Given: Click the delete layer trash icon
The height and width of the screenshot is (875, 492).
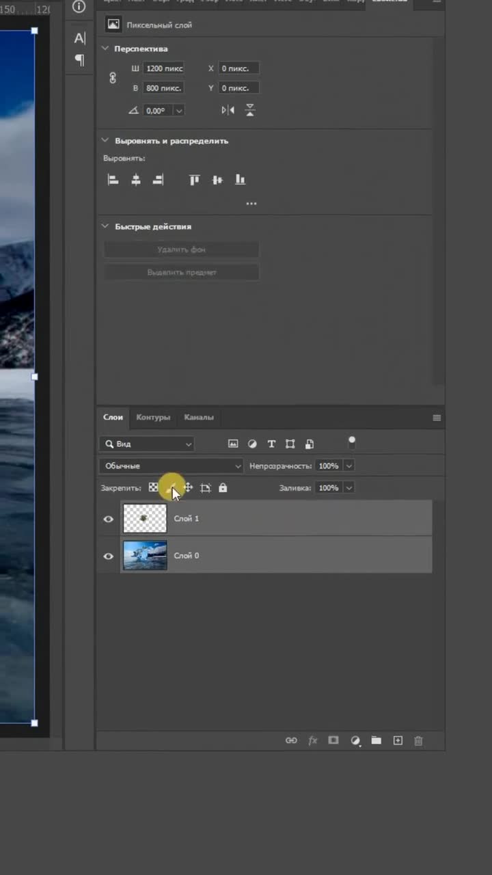Looking at the screenshot, I should [x=419, y=740].
